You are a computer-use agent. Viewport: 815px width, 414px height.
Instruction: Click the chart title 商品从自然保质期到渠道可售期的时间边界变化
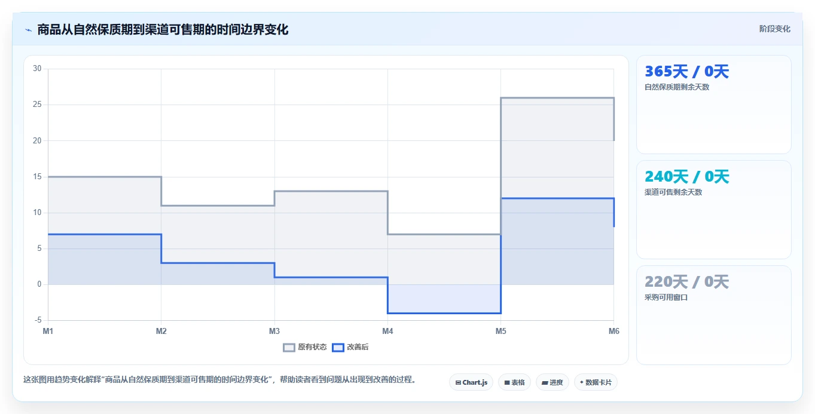tap(163, 29)
